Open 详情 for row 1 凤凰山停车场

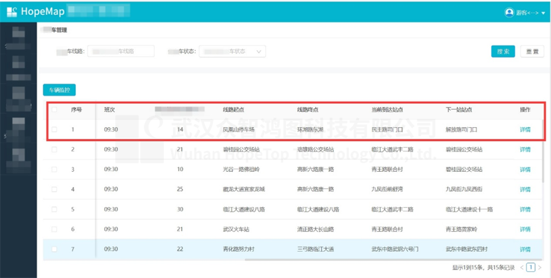[x=525, y=130]
